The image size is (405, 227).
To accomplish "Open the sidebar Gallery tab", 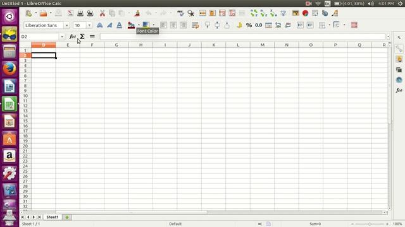I will 399,69.
